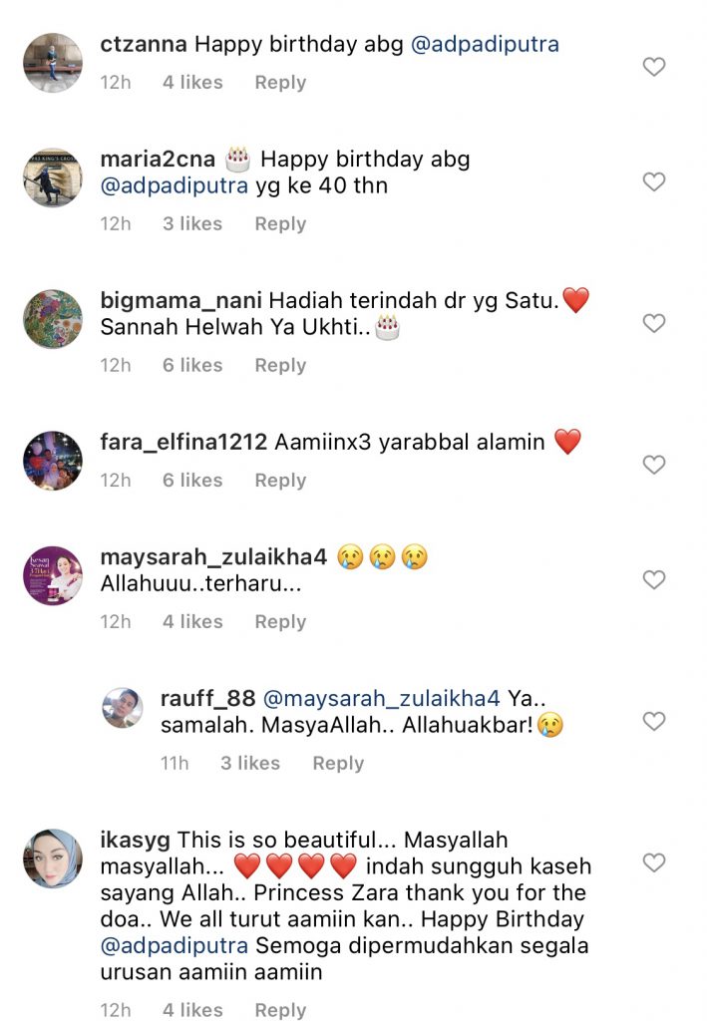Like maria2cna's comment with heart icon

click(653, 181)
